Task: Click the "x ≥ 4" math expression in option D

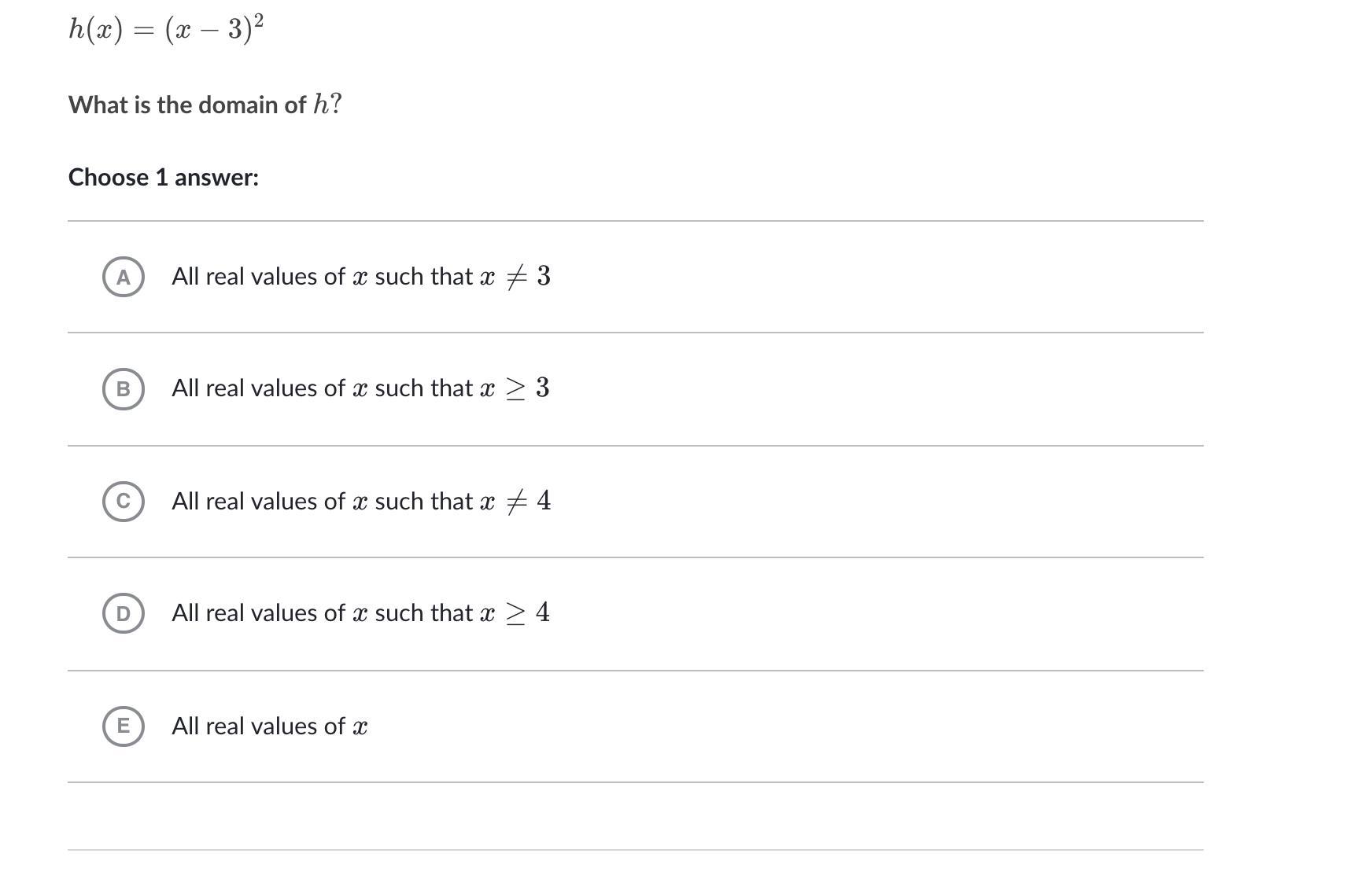Action: 515,613
